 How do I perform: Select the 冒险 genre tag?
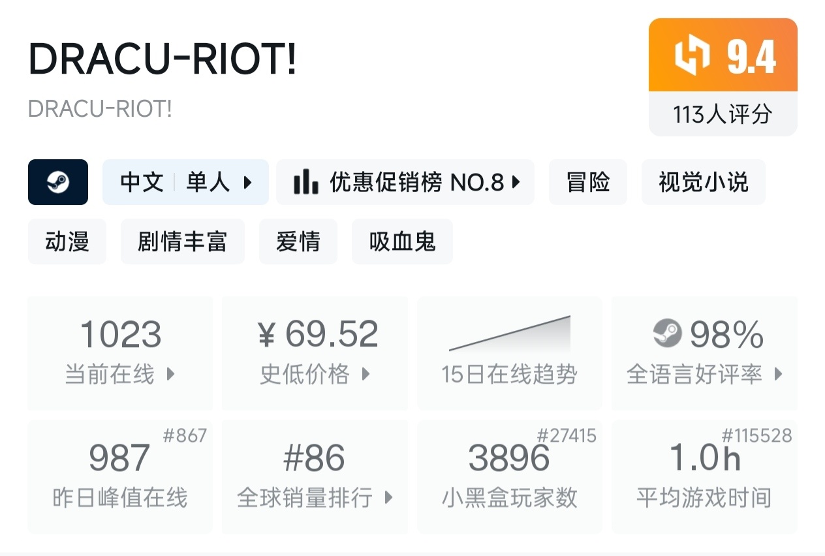[x=588, y=183]
